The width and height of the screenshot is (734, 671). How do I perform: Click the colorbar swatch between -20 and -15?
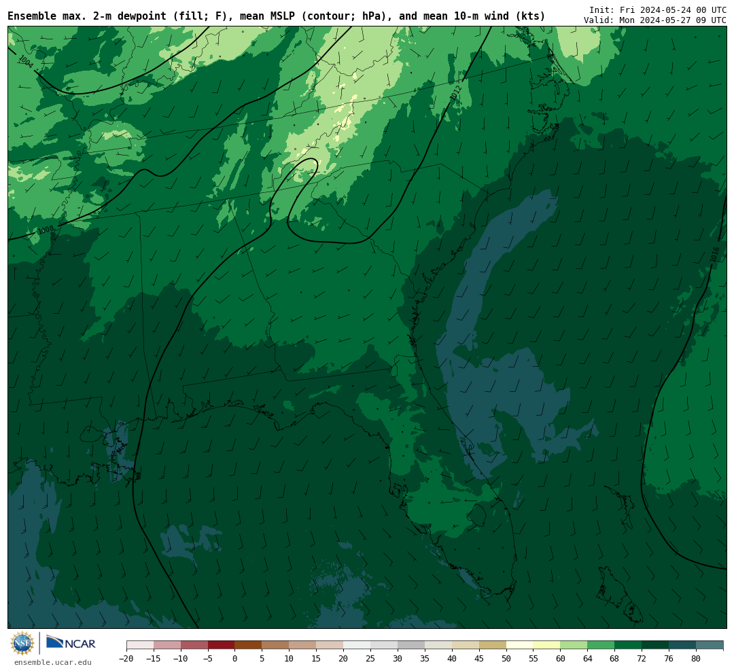coord(140,645)
